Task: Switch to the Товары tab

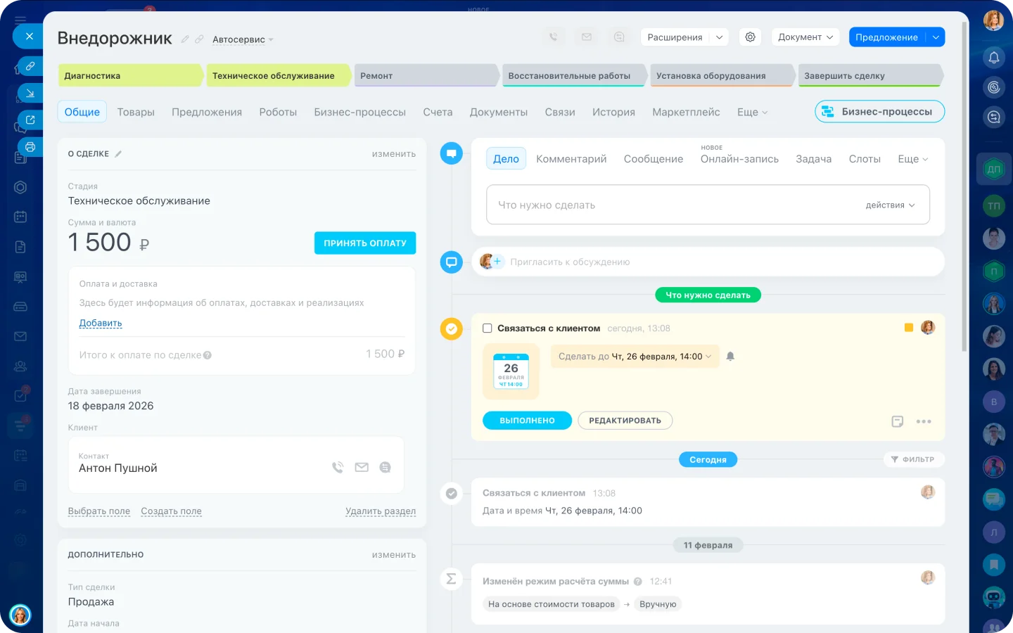Action: 135,112
